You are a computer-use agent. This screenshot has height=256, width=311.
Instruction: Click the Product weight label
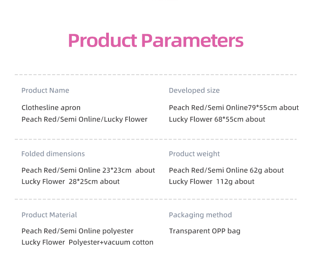194,154
